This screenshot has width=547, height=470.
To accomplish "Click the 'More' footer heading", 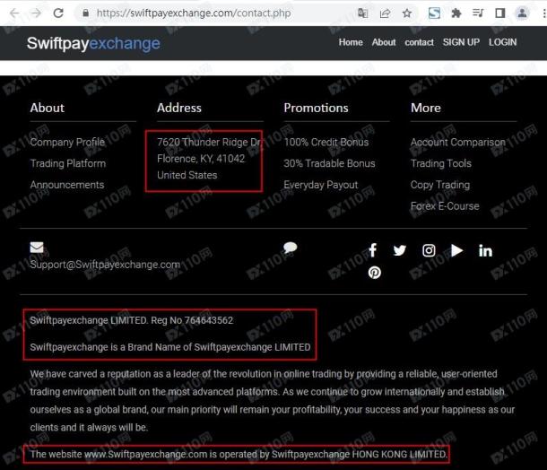I will tap(426, 108).
